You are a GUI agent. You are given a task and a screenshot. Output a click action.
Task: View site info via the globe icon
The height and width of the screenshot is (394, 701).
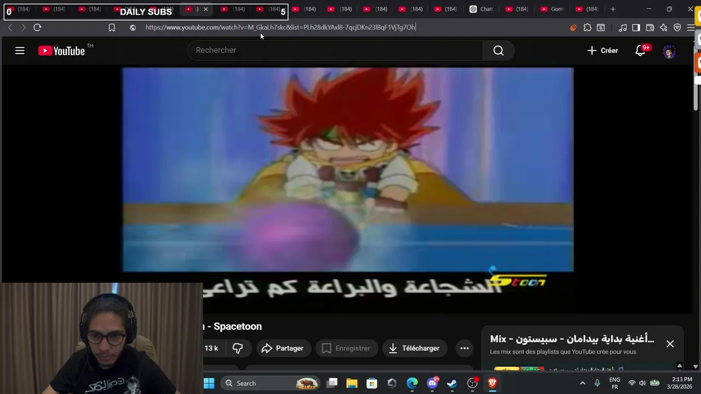coord(133,27)
